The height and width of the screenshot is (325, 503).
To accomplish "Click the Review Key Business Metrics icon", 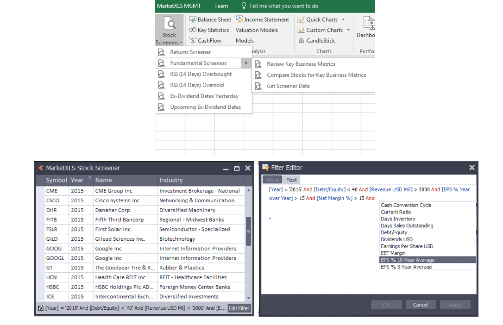I will pyautogui.click(x=258, y=64).
